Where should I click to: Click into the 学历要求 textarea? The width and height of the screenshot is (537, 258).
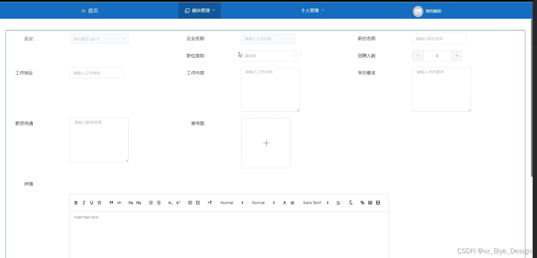tap(441, 89)
